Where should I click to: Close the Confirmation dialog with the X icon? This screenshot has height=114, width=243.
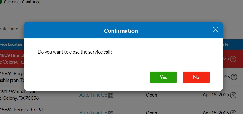click(x=215, y=30)
